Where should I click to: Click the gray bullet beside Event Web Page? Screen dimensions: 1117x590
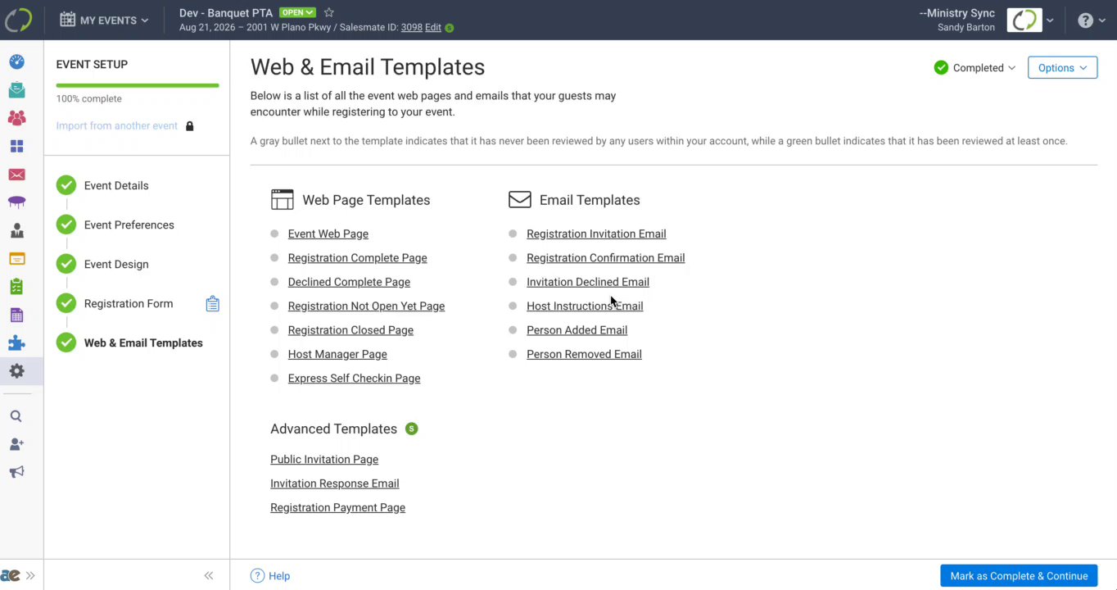point(274,234)
